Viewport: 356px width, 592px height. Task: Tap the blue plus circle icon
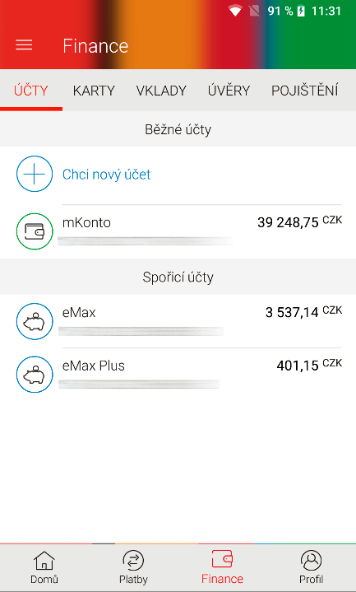35,174
